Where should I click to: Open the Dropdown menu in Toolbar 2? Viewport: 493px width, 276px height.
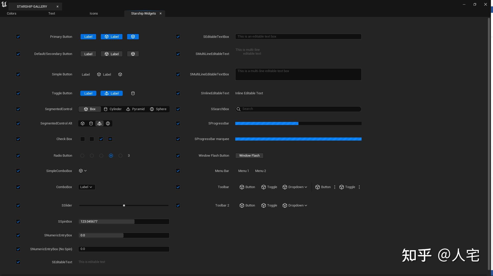[295, 205]
